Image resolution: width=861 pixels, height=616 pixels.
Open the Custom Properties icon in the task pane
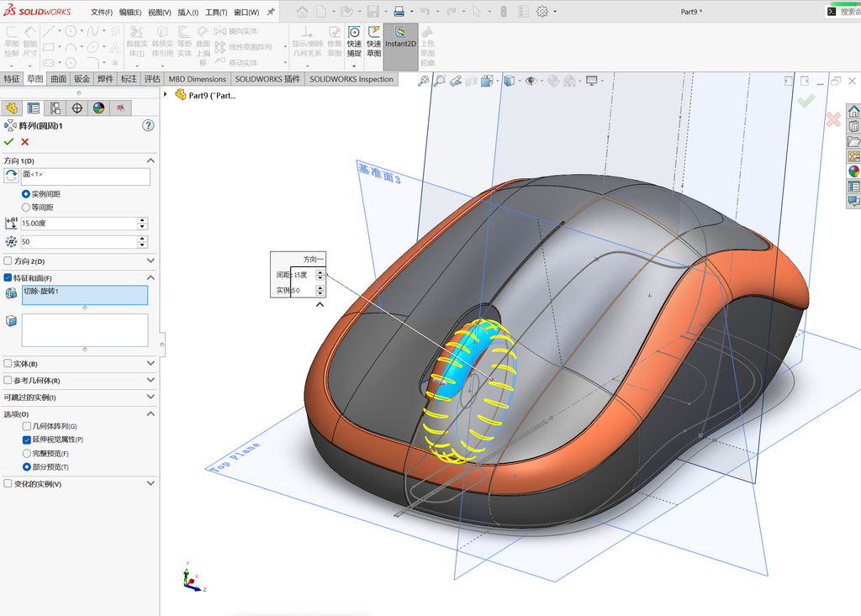[x=854, y=186]
